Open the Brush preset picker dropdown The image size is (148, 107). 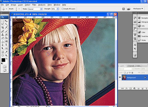point(19,9)
